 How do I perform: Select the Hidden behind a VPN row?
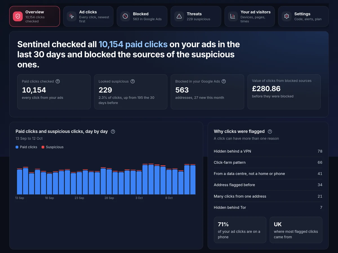tap(268, 151)
